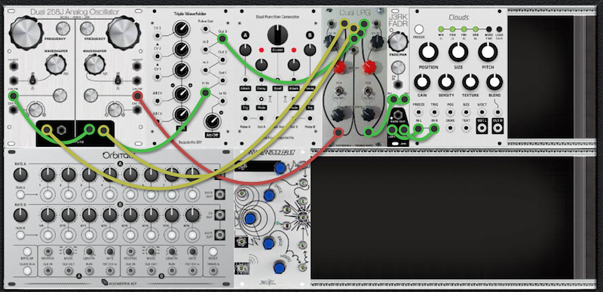Click the Clouds PITCH knob
The width and height of the screenshot is (603, 292).
pyautogui.click(x=488, y=52)
